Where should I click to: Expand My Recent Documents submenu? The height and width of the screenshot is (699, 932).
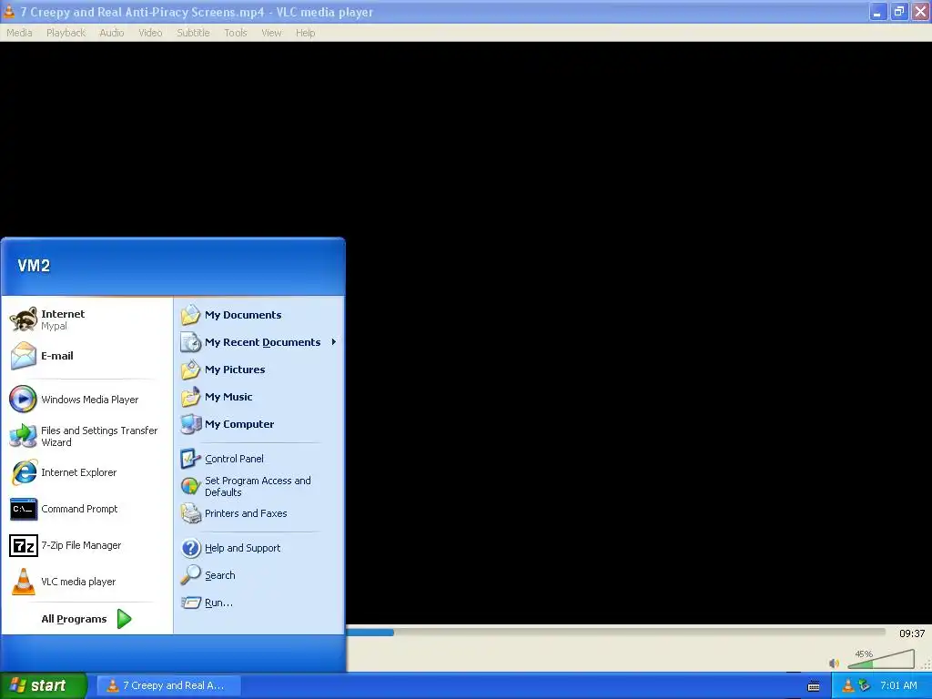pyautogui.click(x=259, y=342)
